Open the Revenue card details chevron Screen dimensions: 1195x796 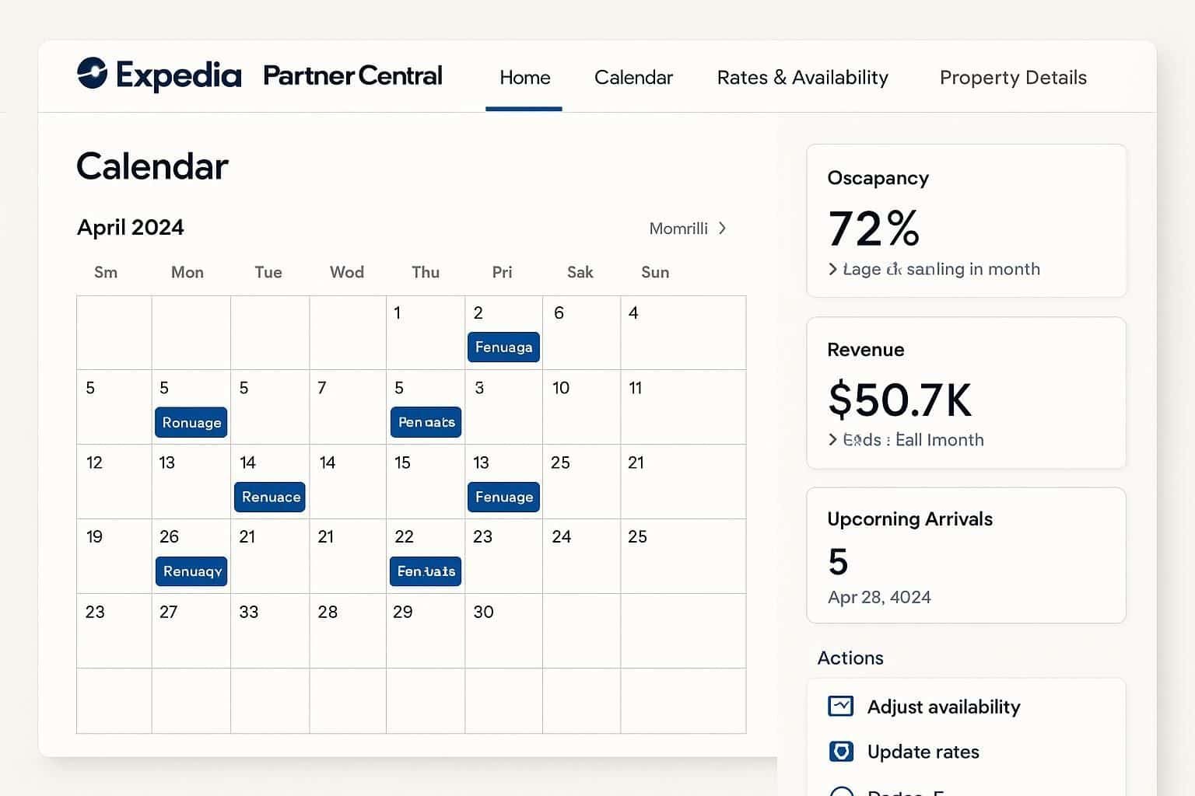[832, 440]
